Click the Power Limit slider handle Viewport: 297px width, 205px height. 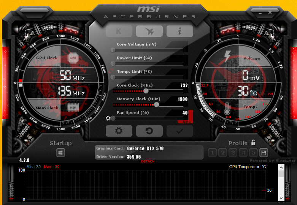tap(113, 63)
